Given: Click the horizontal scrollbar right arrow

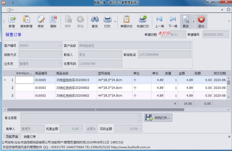Looking at the screenshot, I should (228, 110).
